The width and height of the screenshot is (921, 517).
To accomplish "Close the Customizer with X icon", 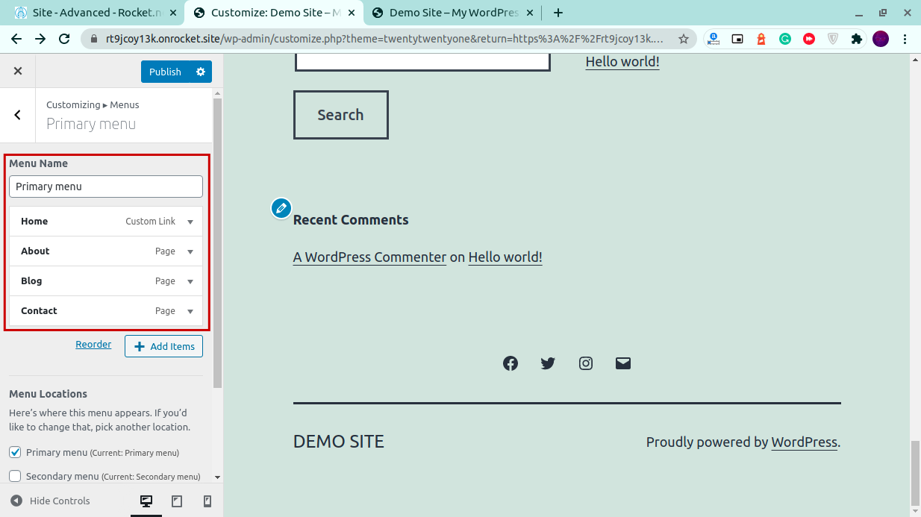I will pos(18,71).
